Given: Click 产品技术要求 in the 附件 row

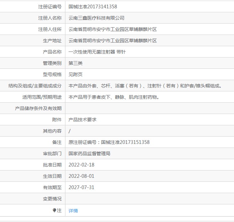Looking at the screenshot, I should 83,120.
